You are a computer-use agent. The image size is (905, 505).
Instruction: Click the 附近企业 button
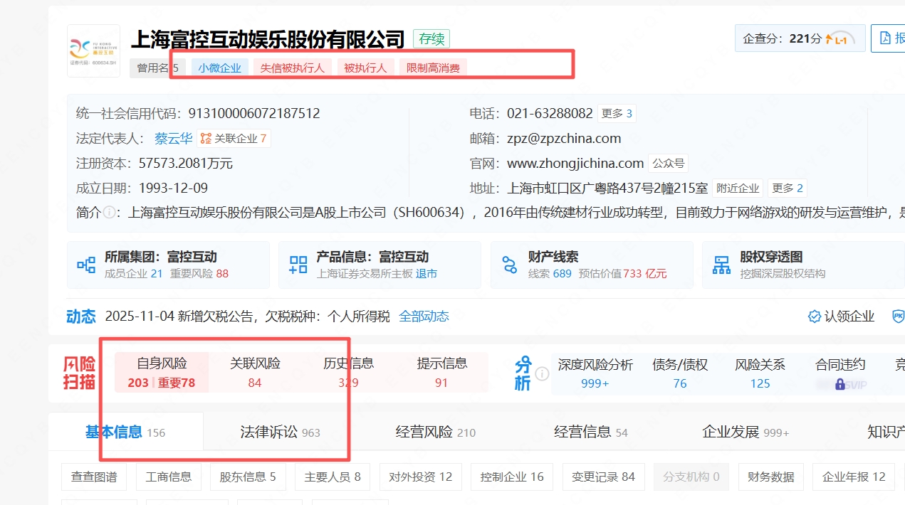click(738, 188)
